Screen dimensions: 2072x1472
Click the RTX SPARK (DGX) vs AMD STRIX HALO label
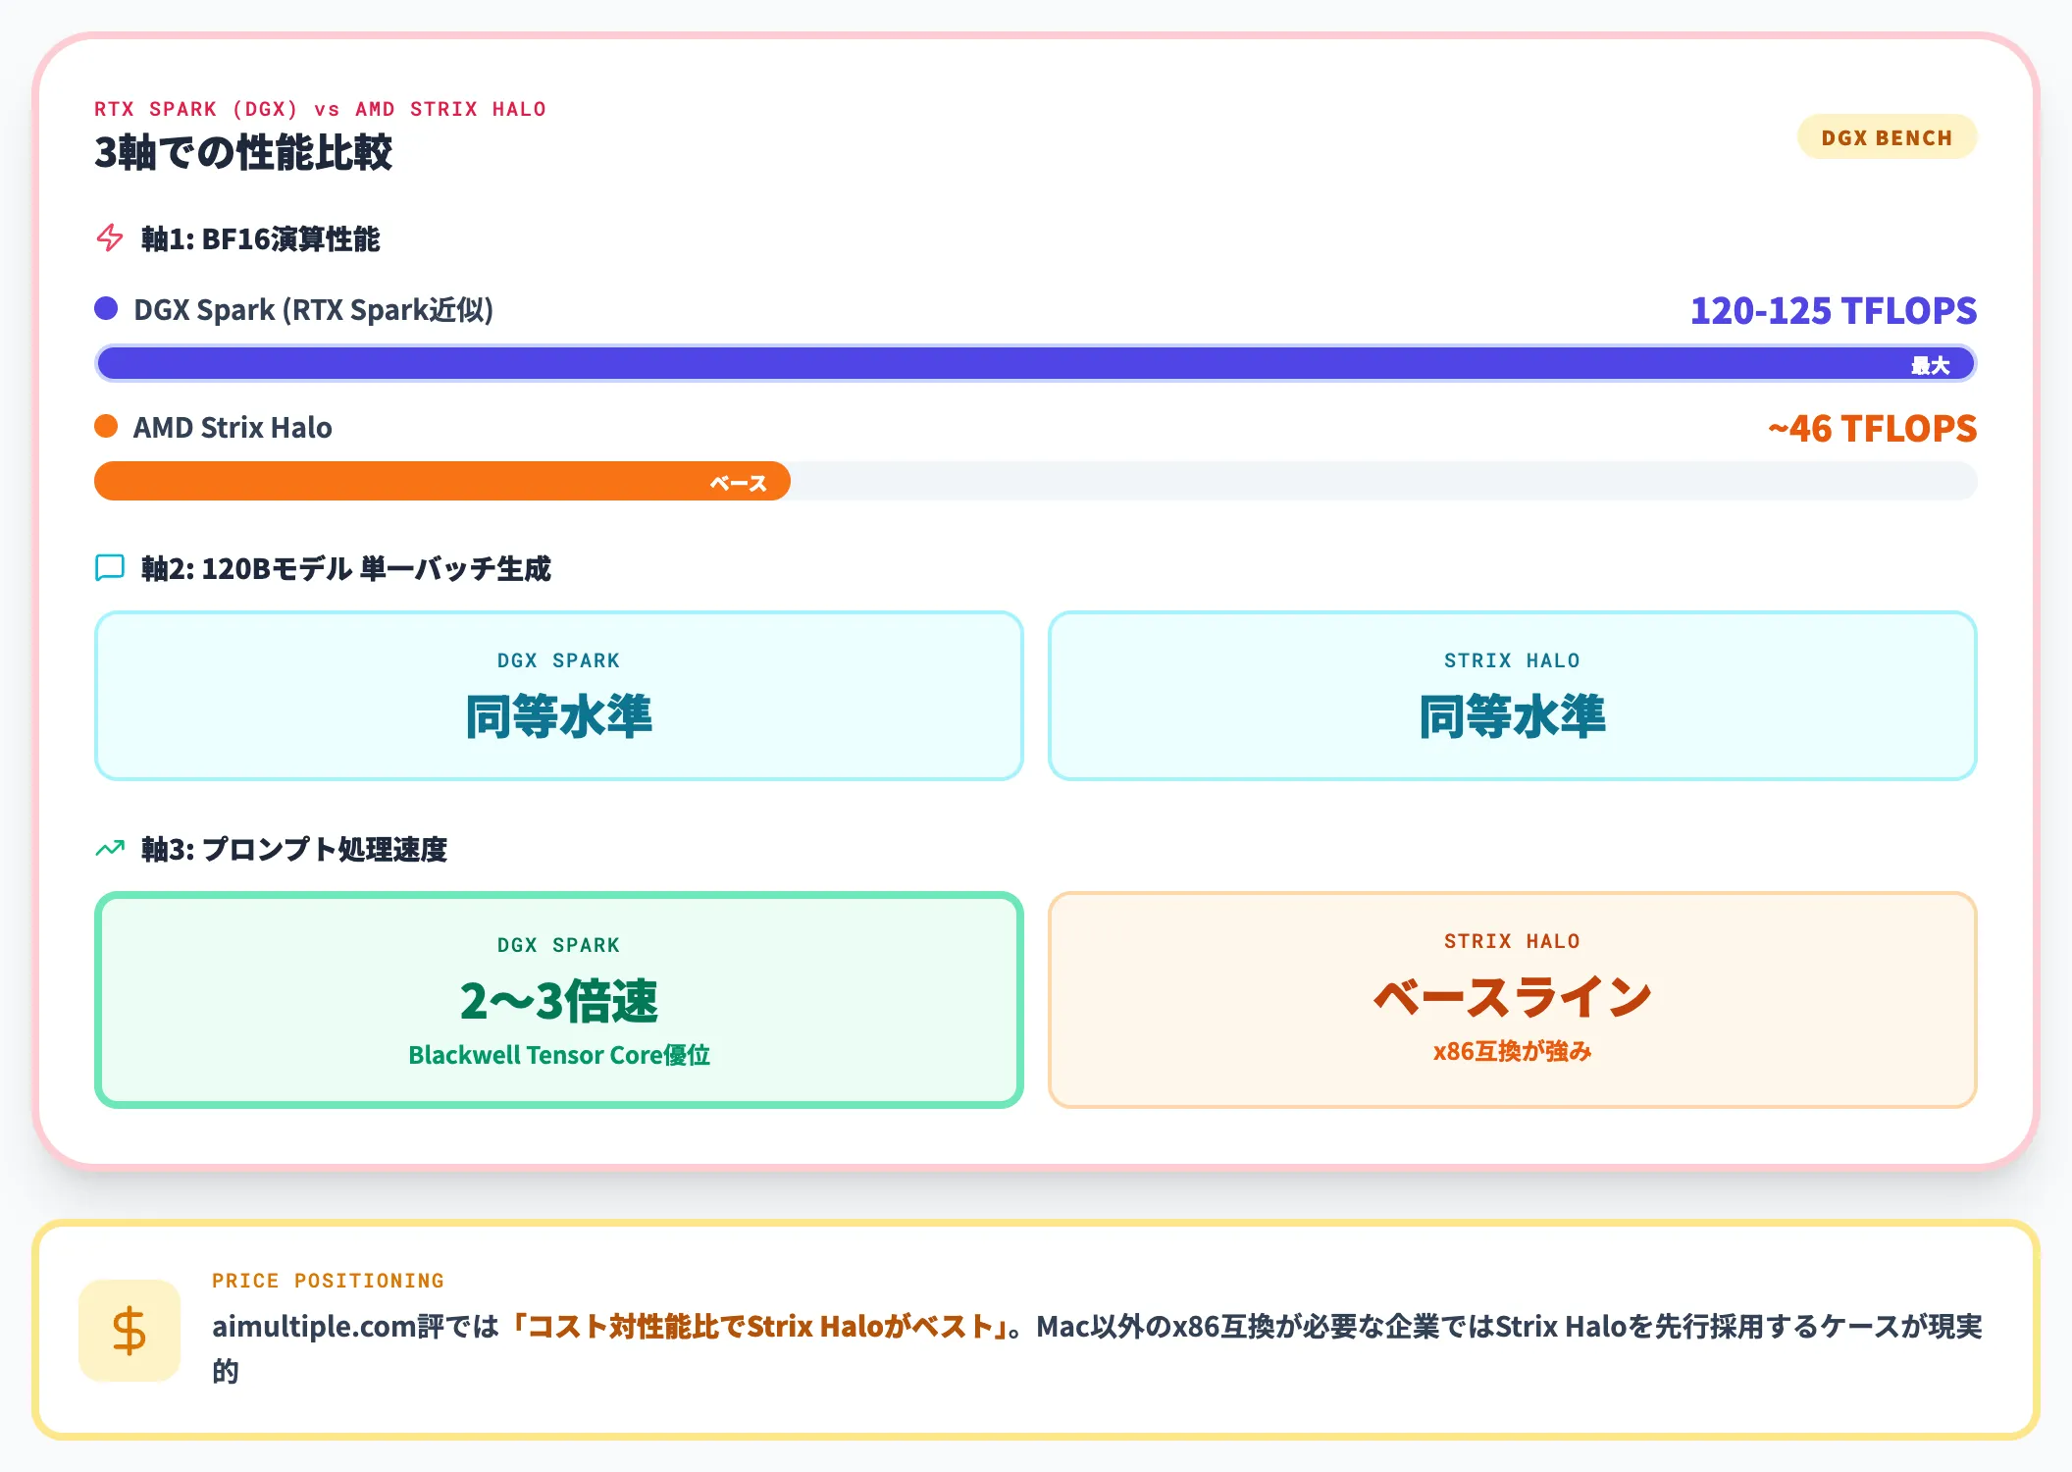click(320, 109)
